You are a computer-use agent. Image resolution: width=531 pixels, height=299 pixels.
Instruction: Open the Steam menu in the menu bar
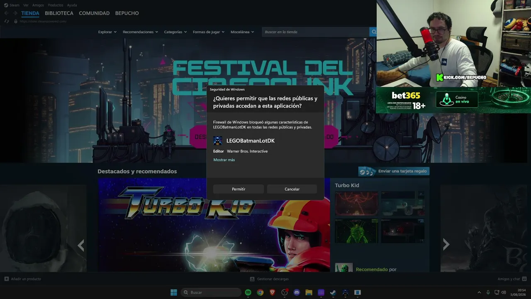coord(12,5)
